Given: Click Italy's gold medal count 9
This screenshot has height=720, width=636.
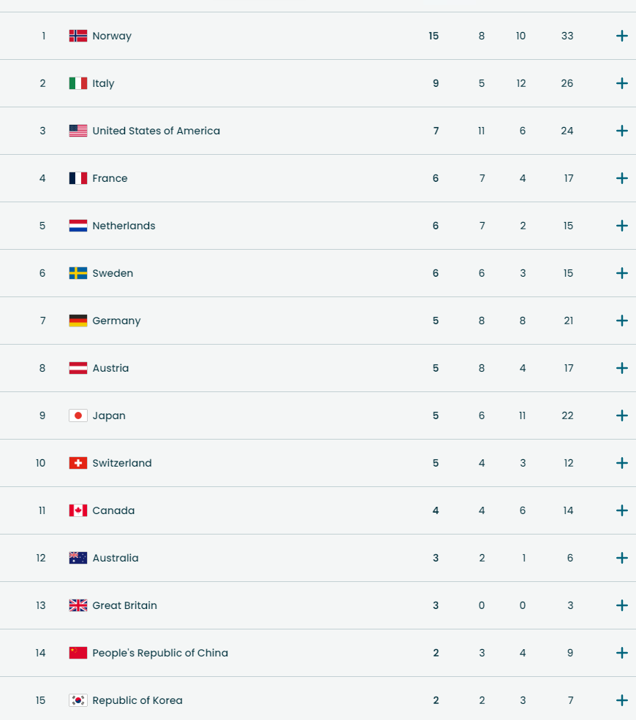Looking at the screenshot, I should click(x=436, y=83).
